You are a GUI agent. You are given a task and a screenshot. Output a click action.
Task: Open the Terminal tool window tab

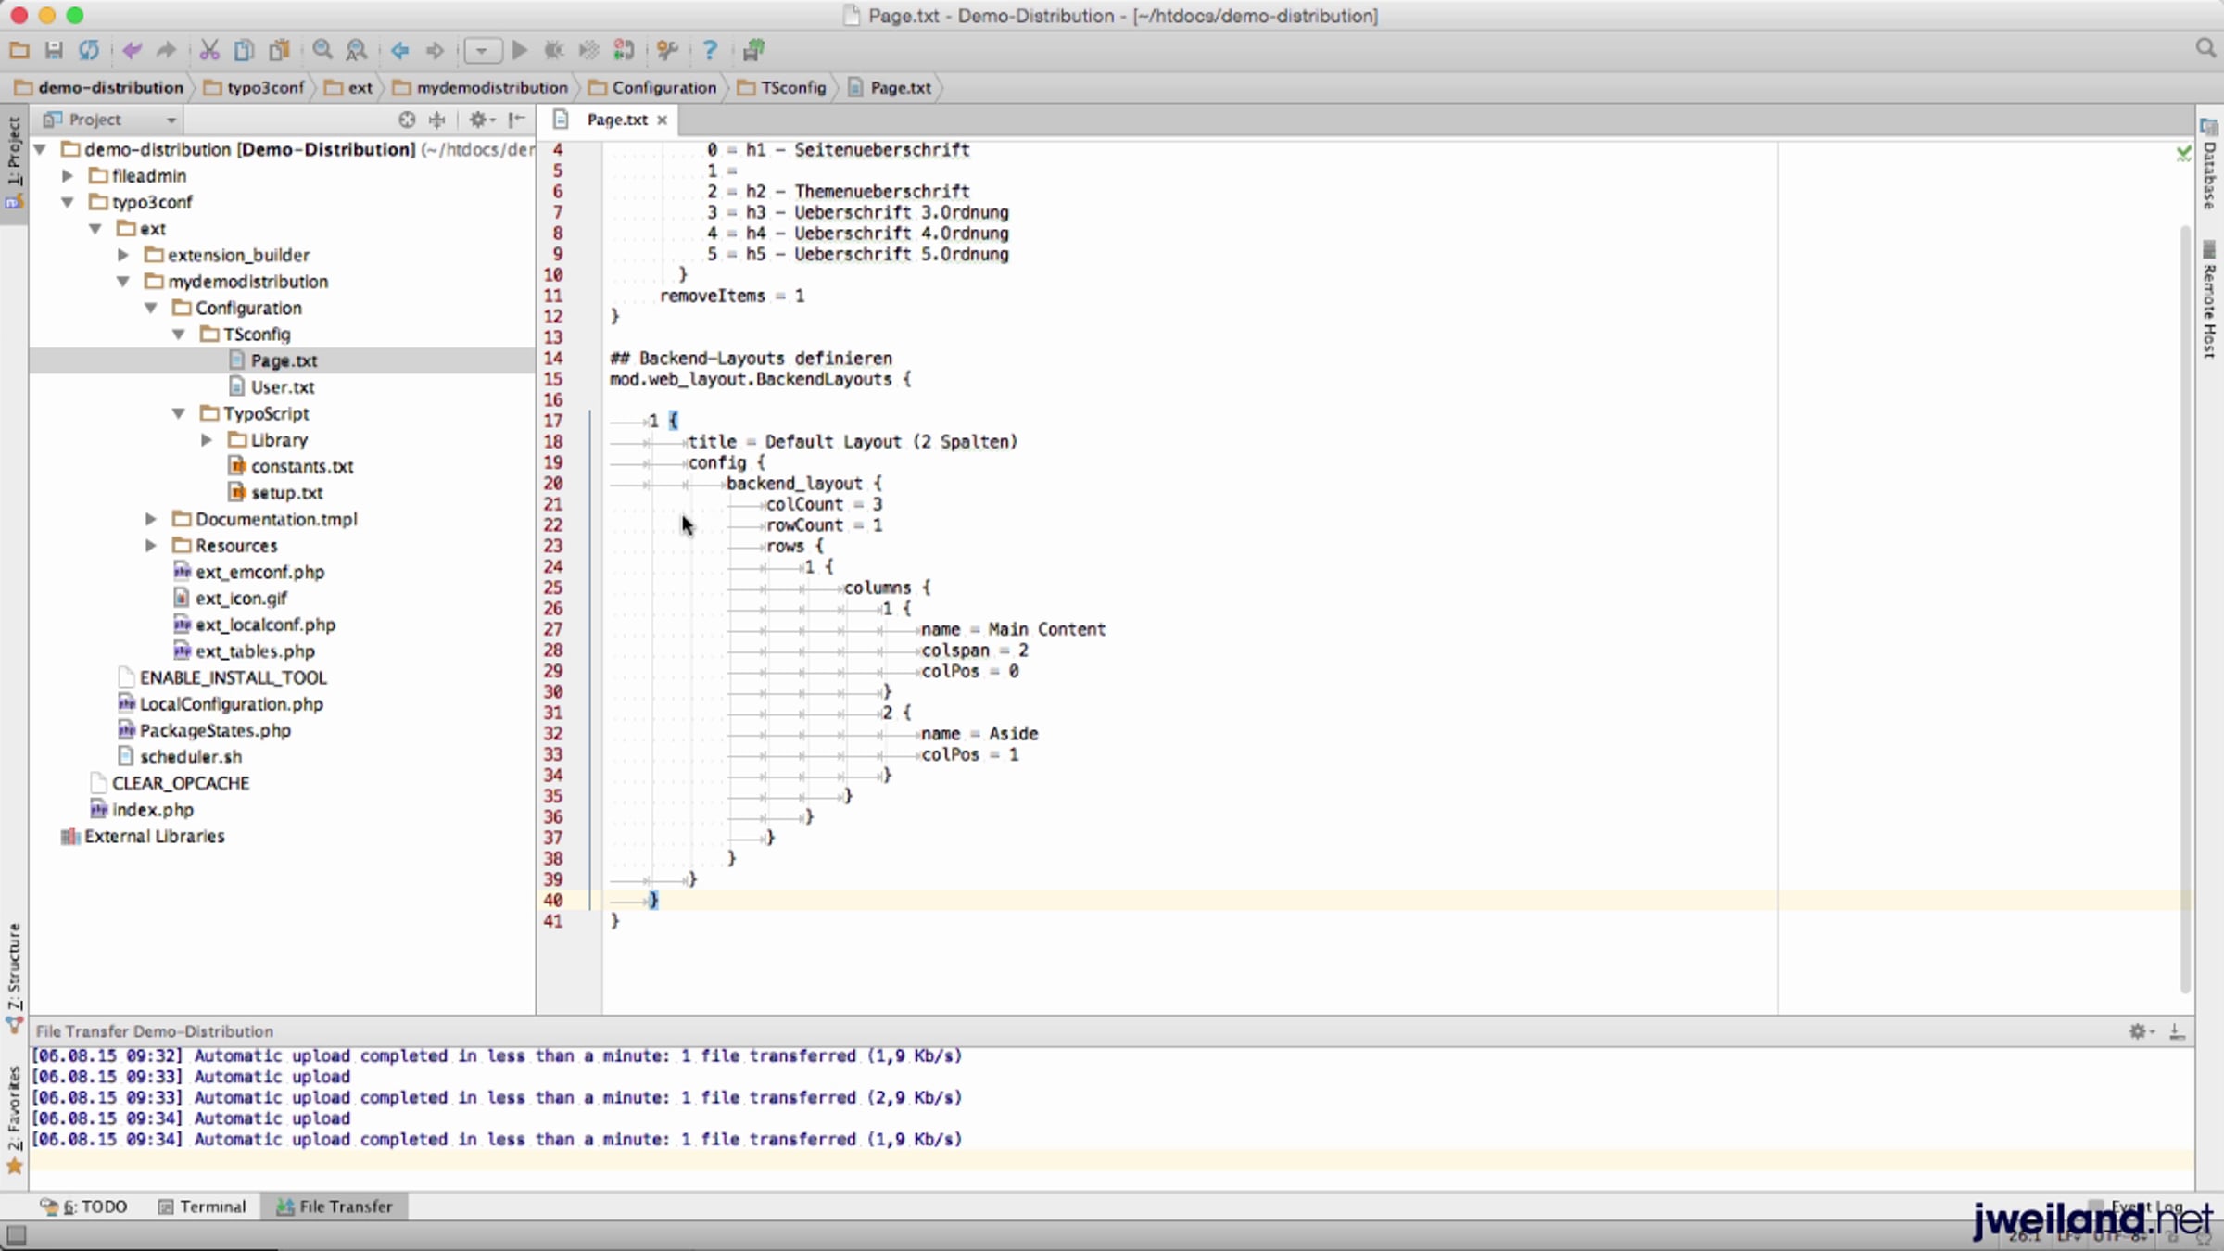click(202, 1207)
